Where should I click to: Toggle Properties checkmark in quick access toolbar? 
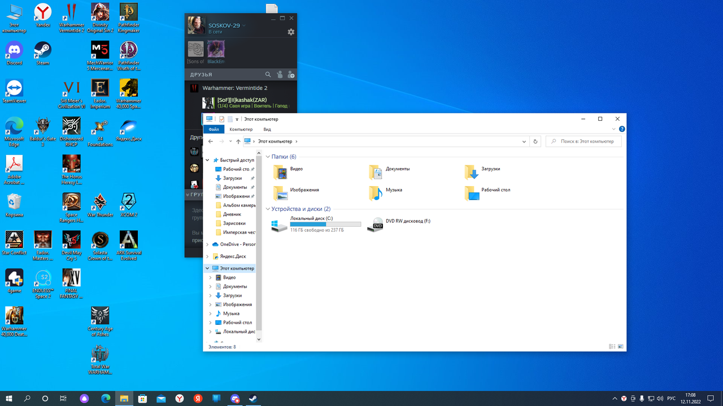221,119
